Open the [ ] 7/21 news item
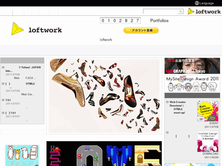The width and height of the screenshot is (222, 166). [11, 113]
